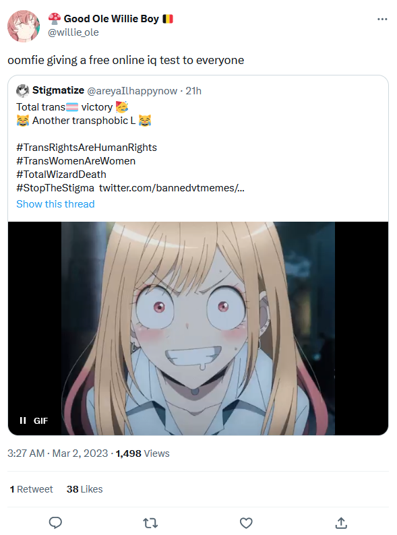Click the retweet arrows icon
Viewport: 397px width, 535px height.
tap(150, 523)
